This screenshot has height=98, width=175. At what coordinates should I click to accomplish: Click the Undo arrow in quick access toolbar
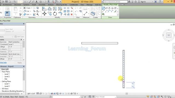[14, 2]
